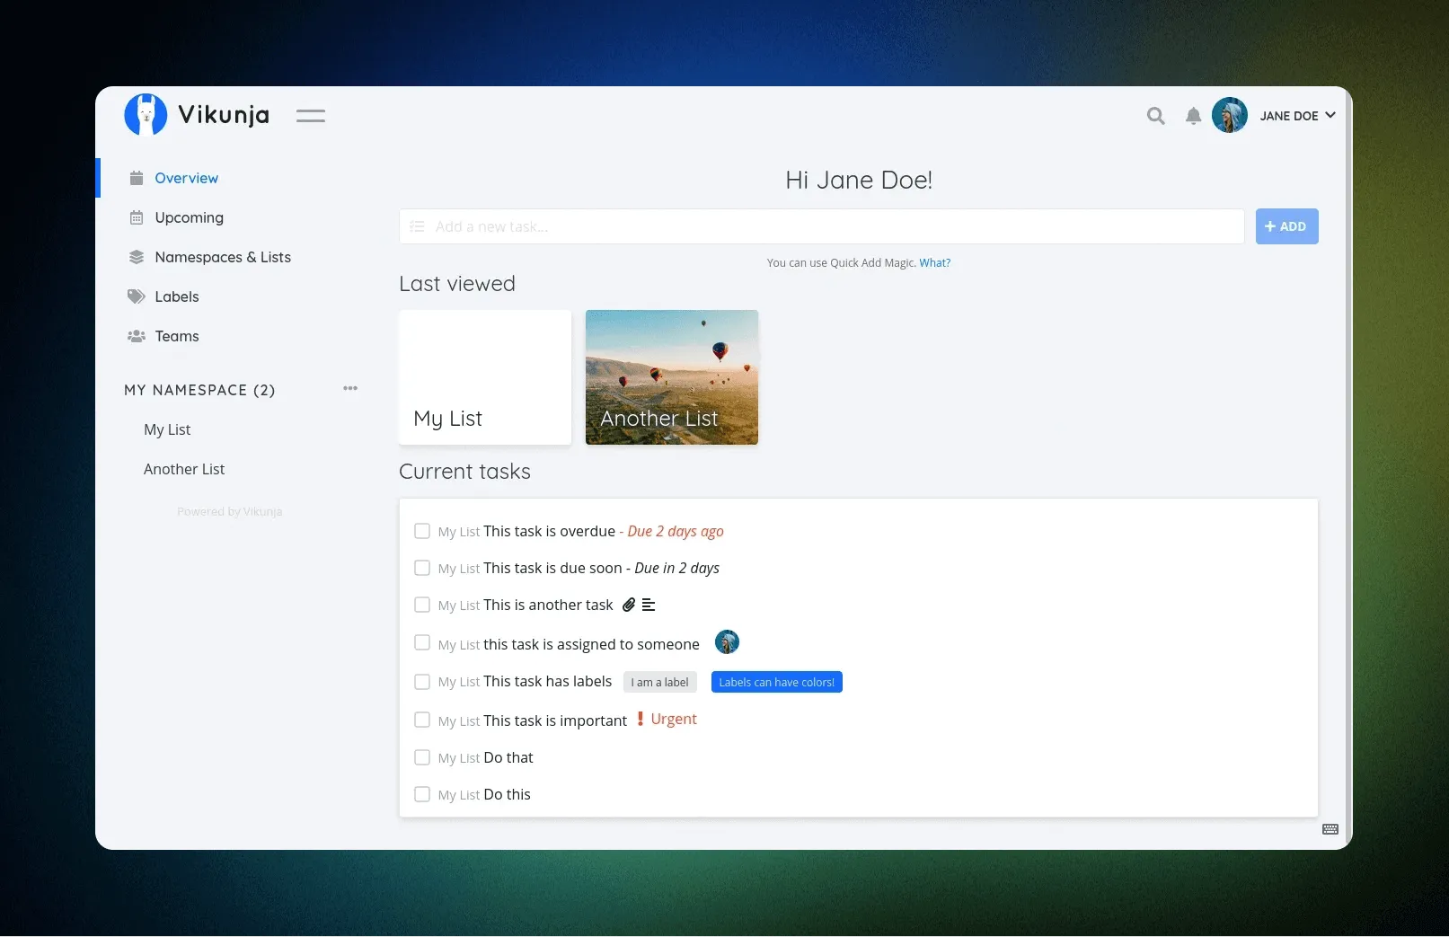Open the Quick Add Magic What? link
The height and width of the screenshot is (937, 1449).
pos(934,263)
